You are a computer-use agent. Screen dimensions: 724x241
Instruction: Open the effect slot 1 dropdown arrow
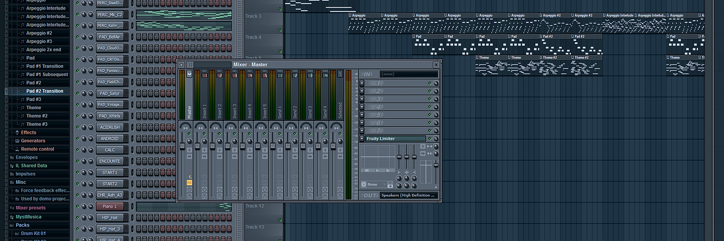pyautogui.click(x=361, y=83)
